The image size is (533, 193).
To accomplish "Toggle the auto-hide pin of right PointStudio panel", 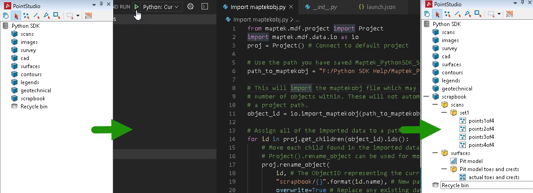I will click(522, 3).
